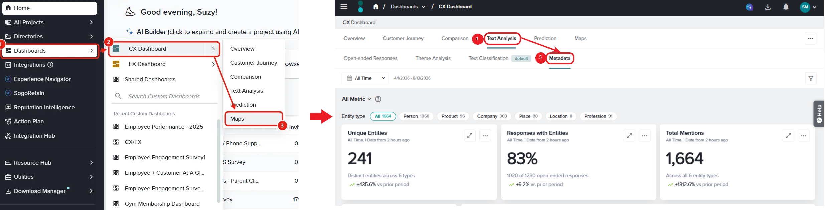Click the recent dashboards list scrollbar
The height and width of the screenshot is (210, 825).
point(218,161)
